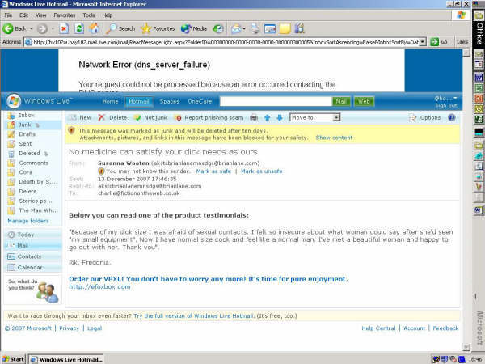Open the Favorites star in the toolbar

tap(158, 29)
